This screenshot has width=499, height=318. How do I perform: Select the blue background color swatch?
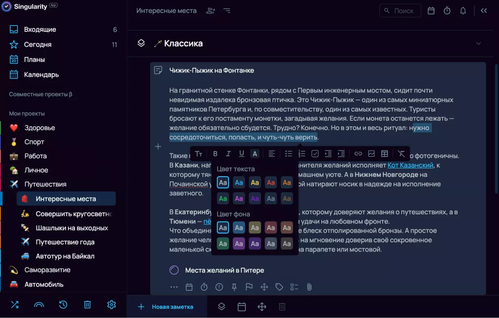tap(239, 228)
